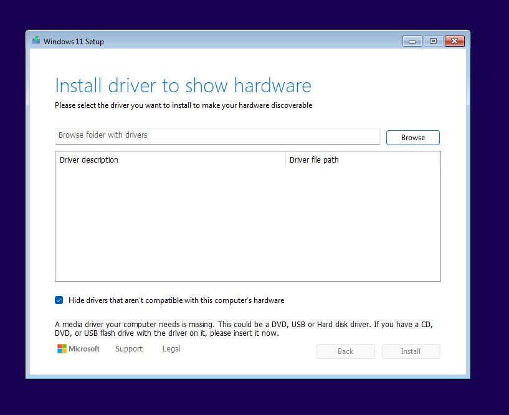Viewport: 509px width, 415px height.
Task: Open the Browse folder picker
Action: (412, 137)
